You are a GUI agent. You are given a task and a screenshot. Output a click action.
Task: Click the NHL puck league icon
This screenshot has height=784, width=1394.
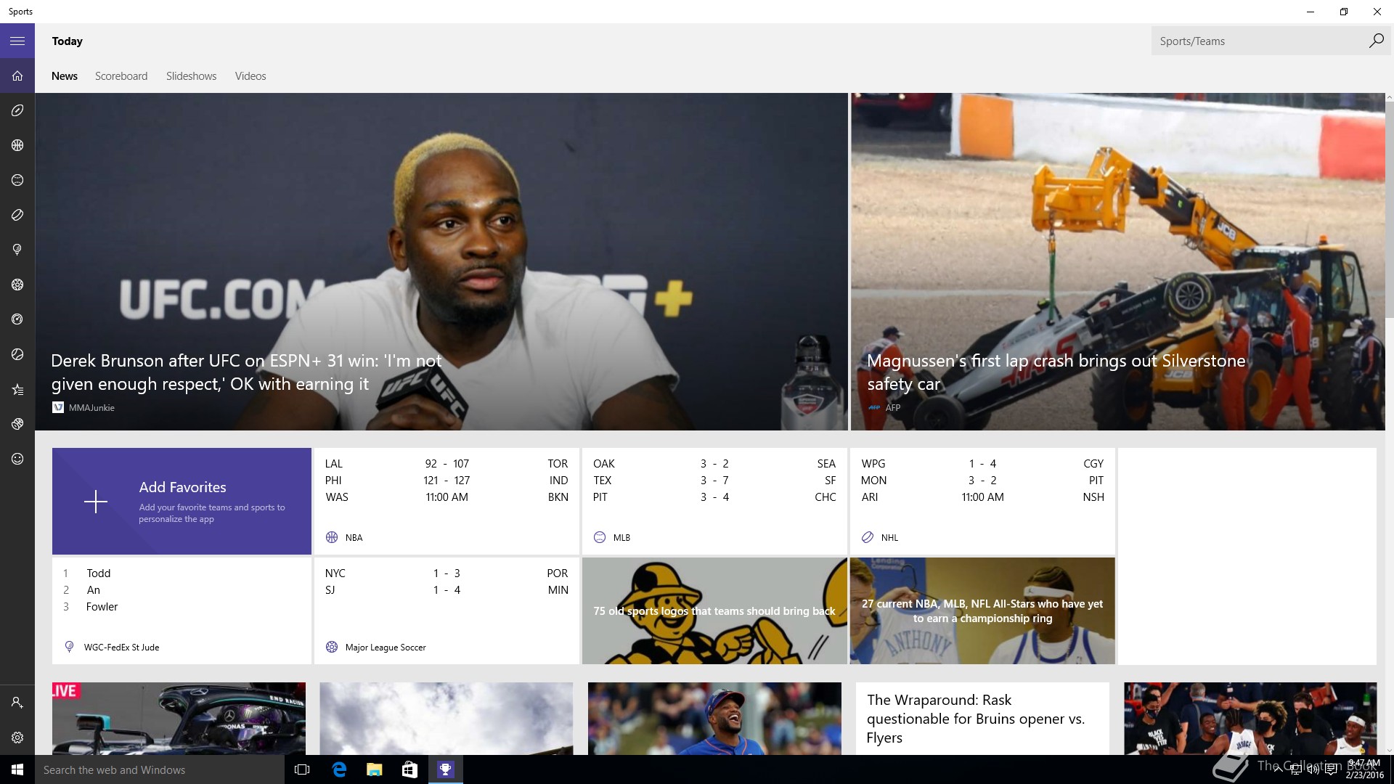tap(868, 537)
